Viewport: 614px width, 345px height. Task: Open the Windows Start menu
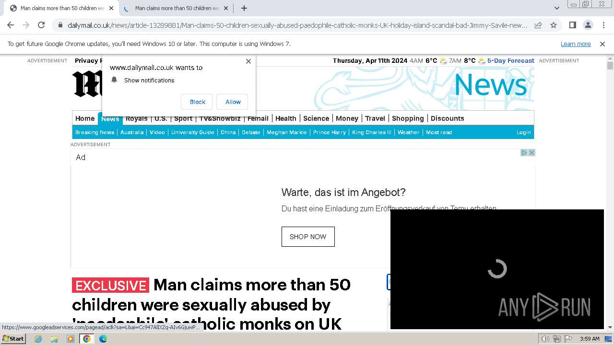tap(13, 339)
